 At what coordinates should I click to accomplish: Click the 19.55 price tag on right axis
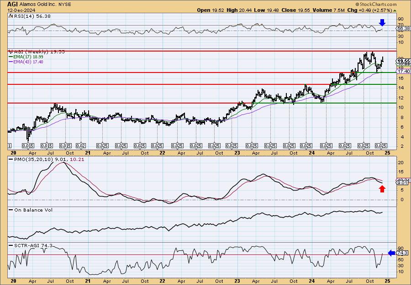click(403, 61)
